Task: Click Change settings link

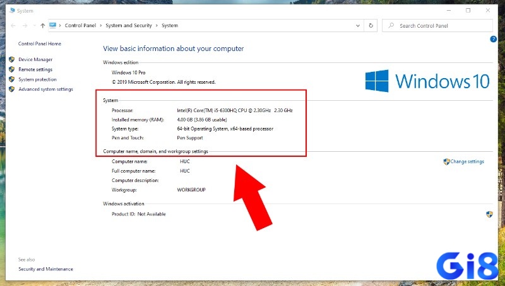Action: 467,162
